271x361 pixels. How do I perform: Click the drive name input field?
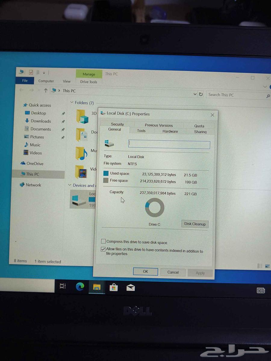click(169, 144)
